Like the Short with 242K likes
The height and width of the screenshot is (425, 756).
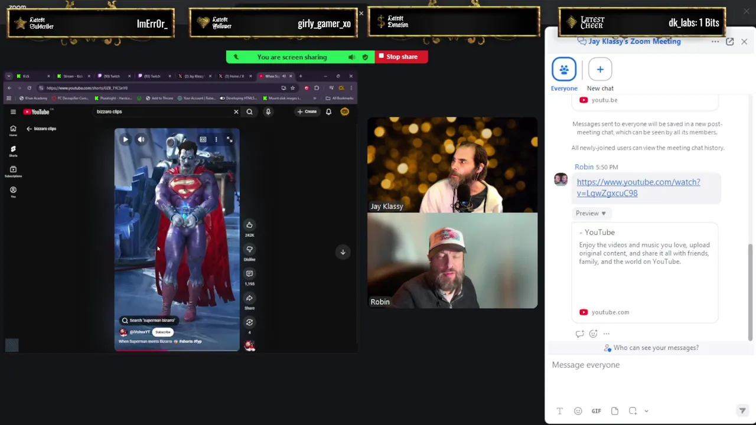pyautogui.click(x=249, y=225)
